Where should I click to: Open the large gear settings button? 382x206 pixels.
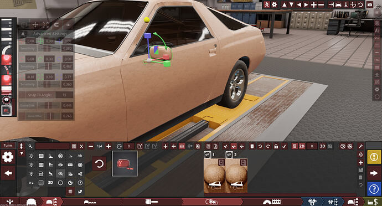coord(8,157)
